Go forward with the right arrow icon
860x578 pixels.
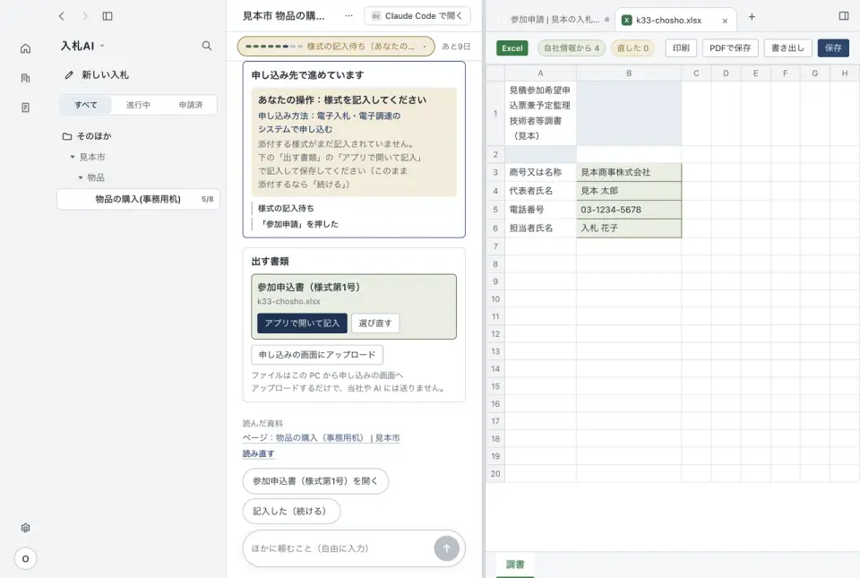point(84,16)
